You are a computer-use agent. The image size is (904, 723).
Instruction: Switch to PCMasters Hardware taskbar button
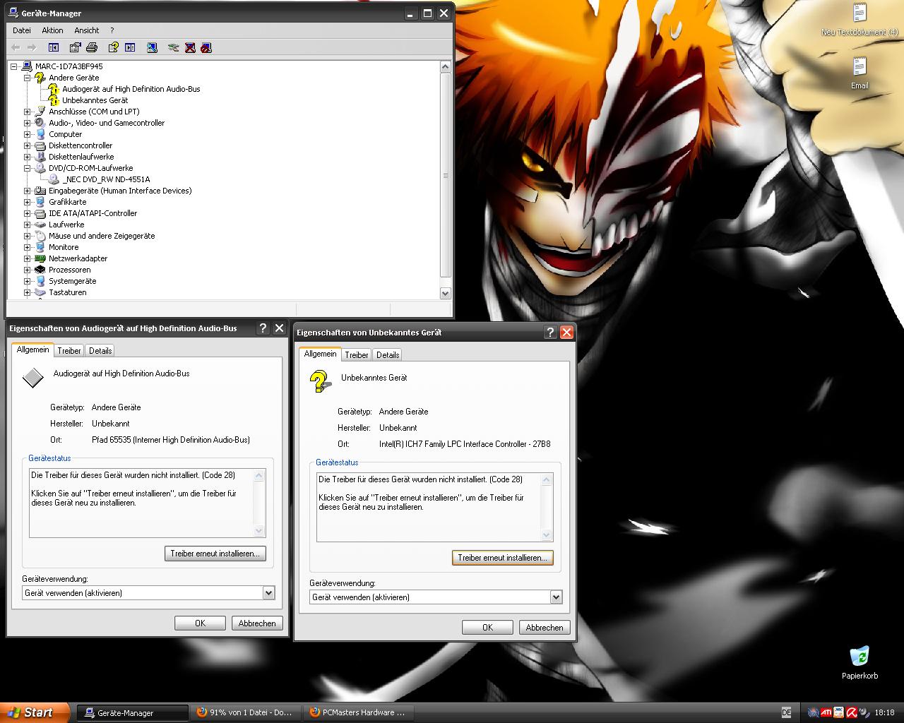[359, 712]
